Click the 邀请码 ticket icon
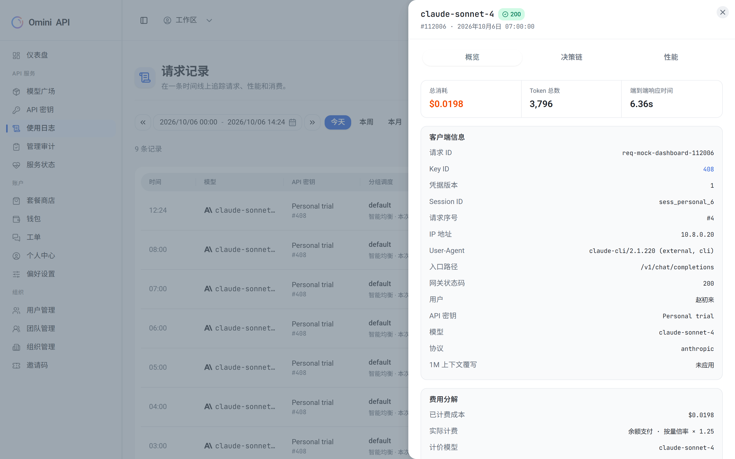735x459 pixels. click(16, 365)
